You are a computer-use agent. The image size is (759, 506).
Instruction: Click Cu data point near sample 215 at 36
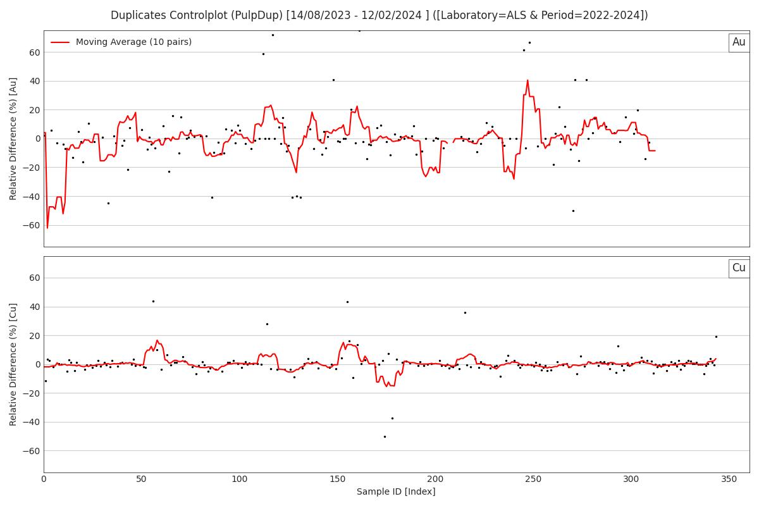pos(465,312)
